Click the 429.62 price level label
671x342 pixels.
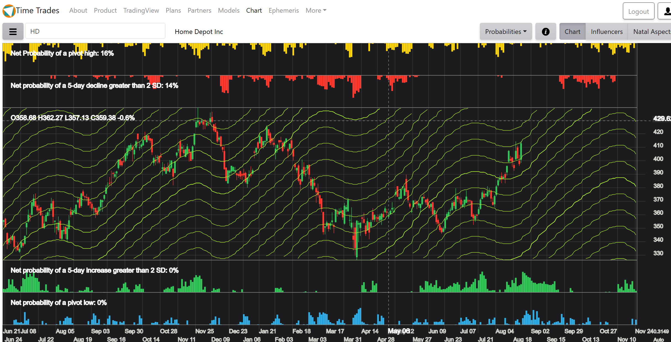pyautogui.click(x=661, y=119)
